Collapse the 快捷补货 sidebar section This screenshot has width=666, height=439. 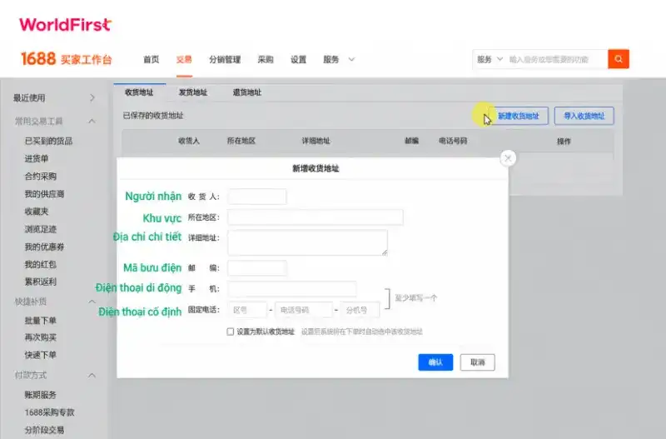pos(92,302)
